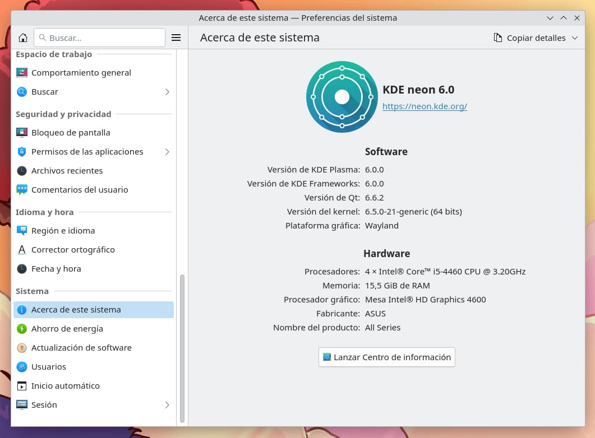The image size is (595, 438).
Task: Expand the Buscar submenu chevron
Action: 167,92
